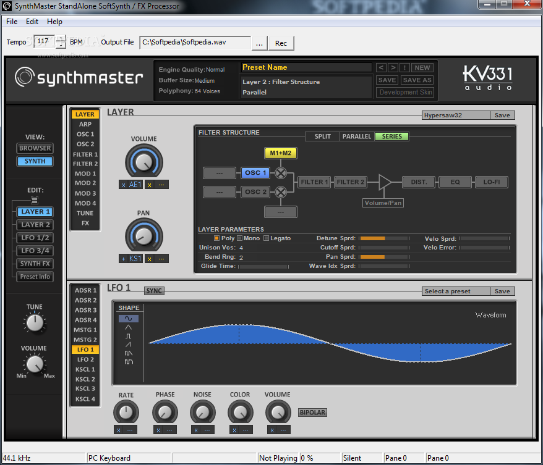543x465 pixels.
Task: Click the master VOLUME knob
Action: pyautogui.click(x=35, y=364)
